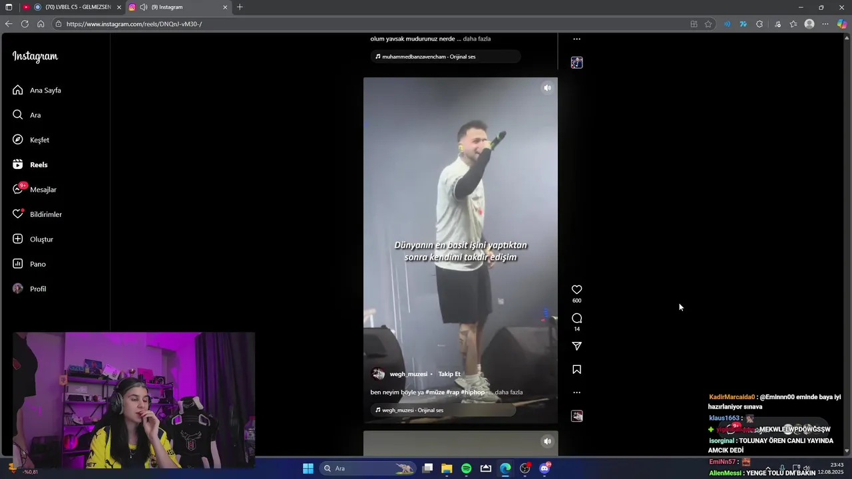The width and height of the screenshot is (852, 479).
Task: Open comments on the reel showing 14
Action: pyautogui.click(x=577, y=318)
